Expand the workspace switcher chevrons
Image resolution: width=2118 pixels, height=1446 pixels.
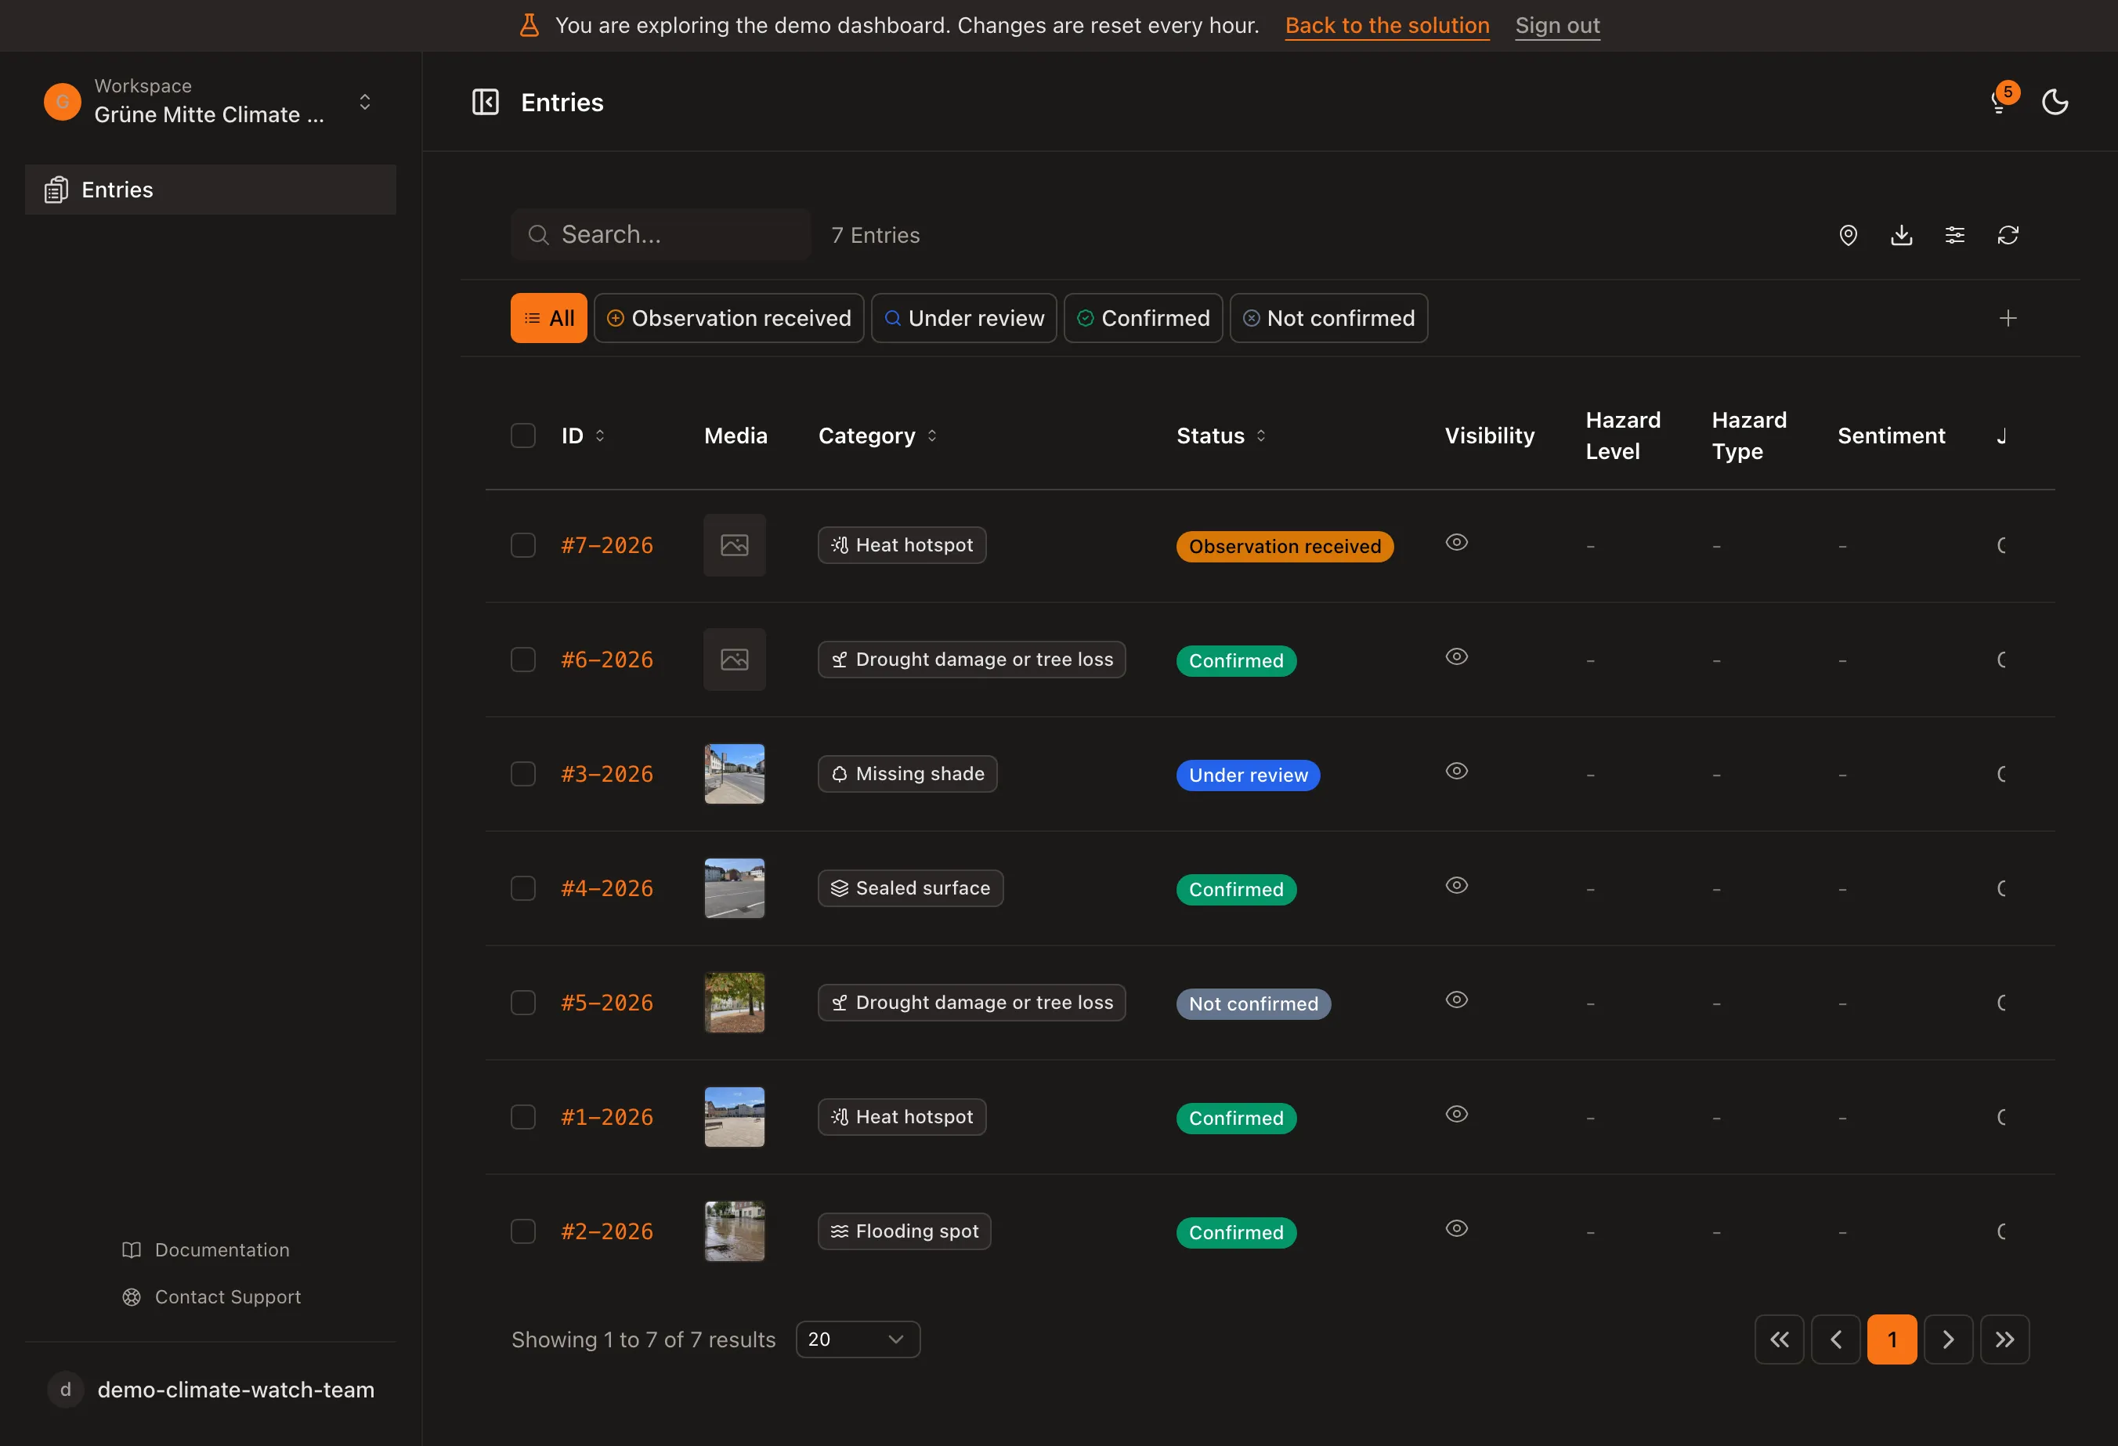[x=364, y=101]
